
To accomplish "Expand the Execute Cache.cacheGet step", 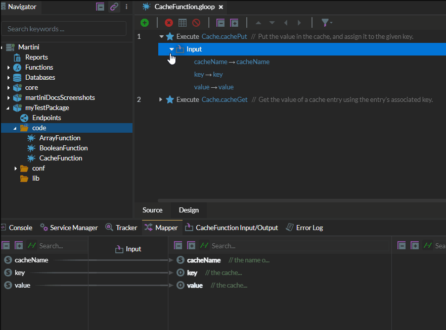I will point(161,99).
